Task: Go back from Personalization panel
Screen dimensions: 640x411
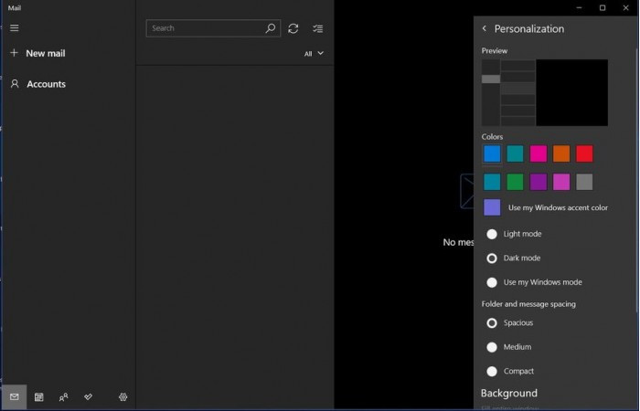Action: coord(484,28)
